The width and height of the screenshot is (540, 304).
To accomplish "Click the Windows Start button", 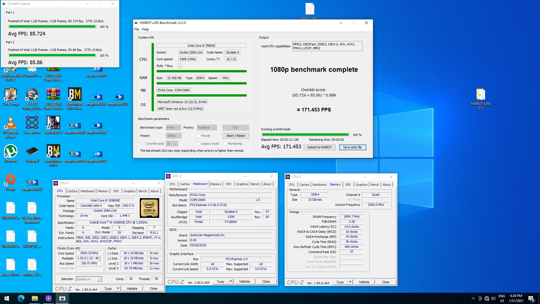I will (x=7, y=298).
